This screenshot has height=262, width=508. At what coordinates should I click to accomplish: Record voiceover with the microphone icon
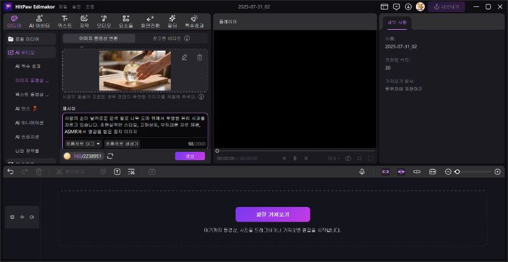point(362,172)
